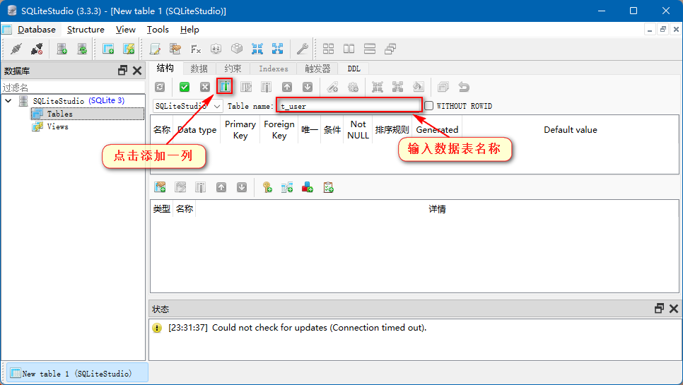Switch to the DDL tab
Viewport: 683px width, 385px height.
point(354,69)
